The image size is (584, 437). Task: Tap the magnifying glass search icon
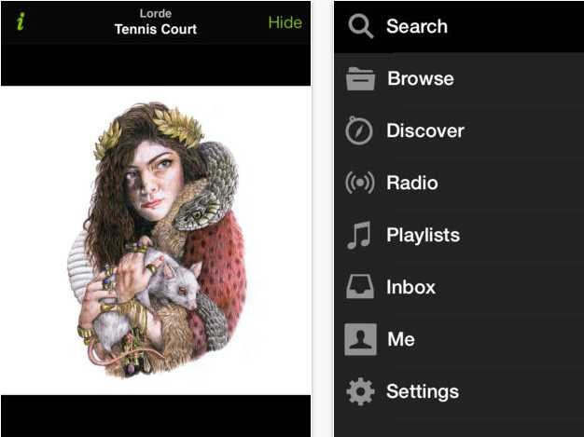(360, 26)
